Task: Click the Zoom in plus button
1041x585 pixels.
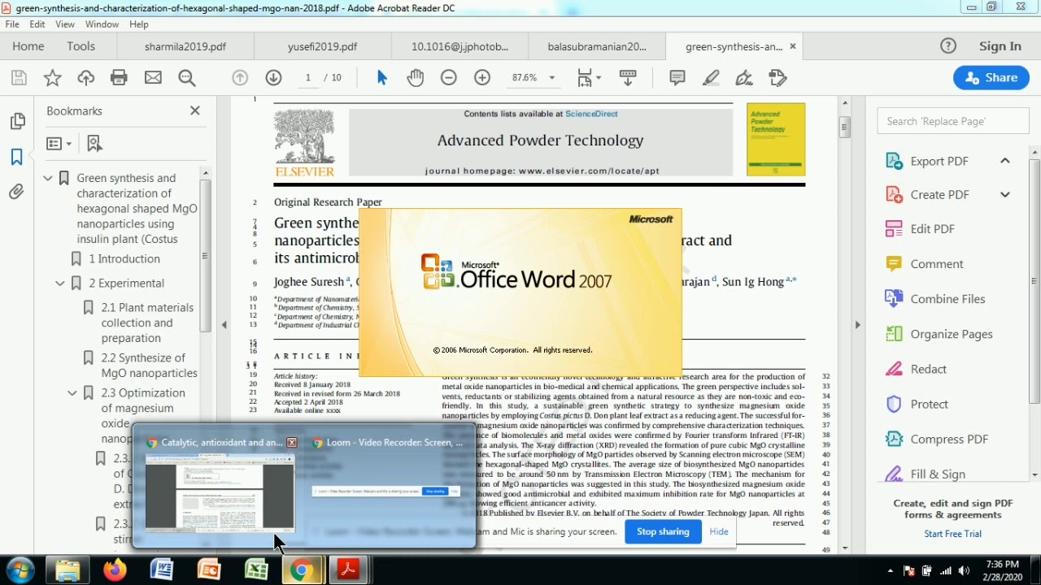Action: click(482, 78)
